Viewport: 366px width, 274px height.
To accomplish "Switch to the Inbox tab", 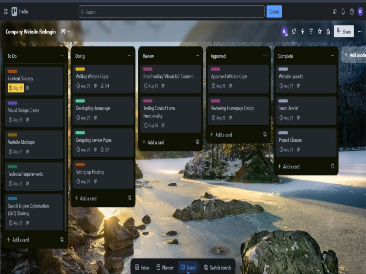I will click(x=142, y=267).
